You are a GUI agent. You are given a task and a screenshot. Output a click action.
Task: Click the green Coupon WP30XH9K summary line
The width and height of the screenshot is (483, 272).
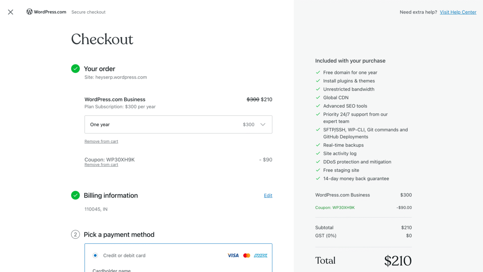click(x=335, y=207)
